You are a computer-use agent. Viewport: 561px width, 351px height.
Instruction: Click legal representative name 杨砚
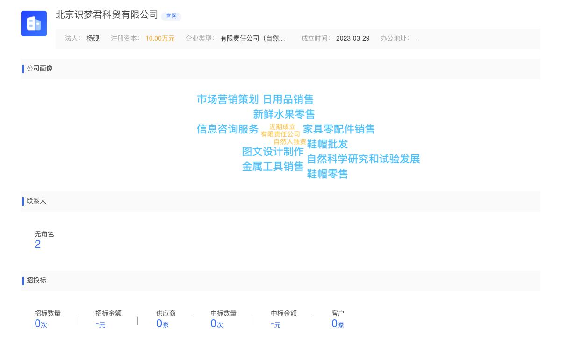point(93,39)
